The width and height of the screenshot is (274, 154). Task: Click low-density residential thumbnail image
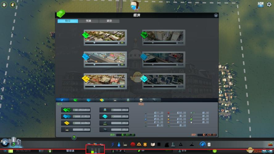(105, 36)
